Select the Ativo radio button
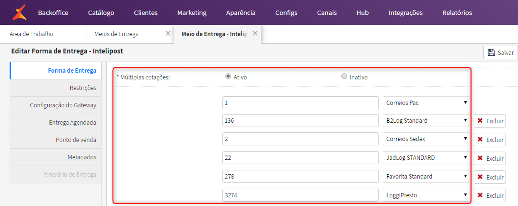This screenshot has height=206, width=518. point(228,76)
